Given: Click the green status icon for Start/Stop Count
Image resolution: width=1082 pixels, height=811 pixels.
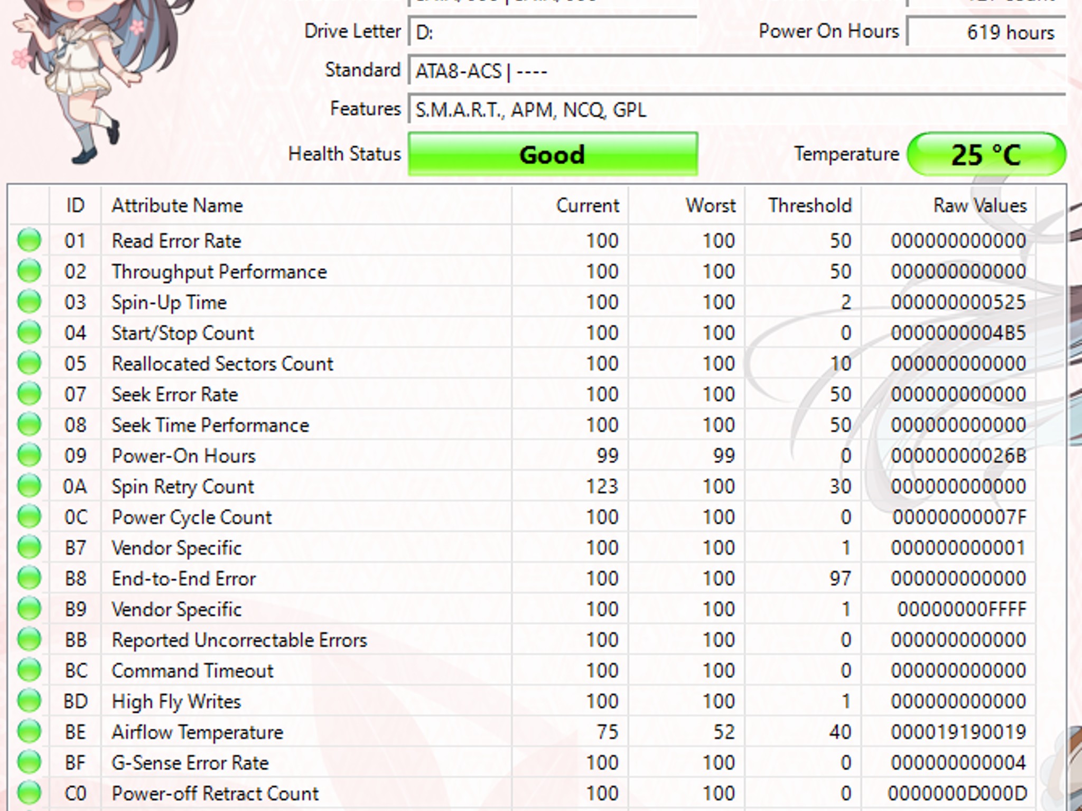Looking at the screenshot, I should coord(29,333).
